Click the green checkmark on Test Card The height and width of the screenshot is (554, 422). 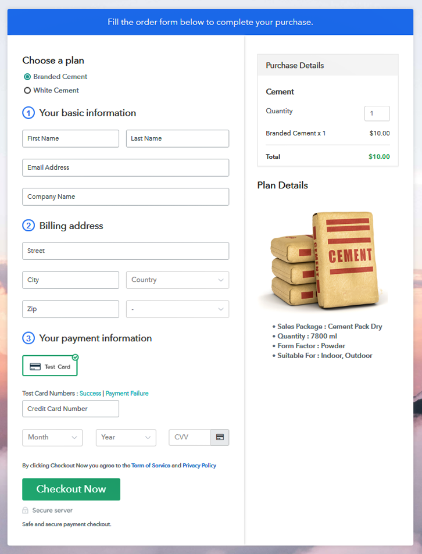[x=76, y=357]
